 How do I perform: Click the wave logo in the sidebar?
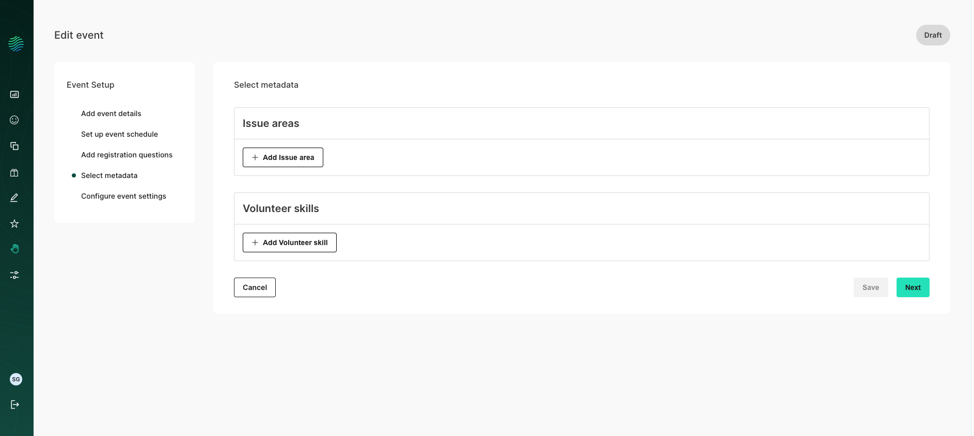point(16,44)
